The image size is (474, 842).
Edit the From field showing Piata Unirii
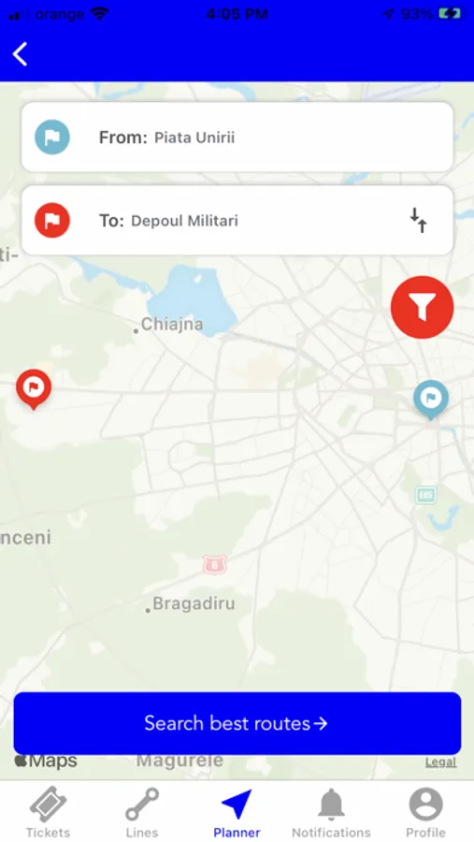(237, 137)
